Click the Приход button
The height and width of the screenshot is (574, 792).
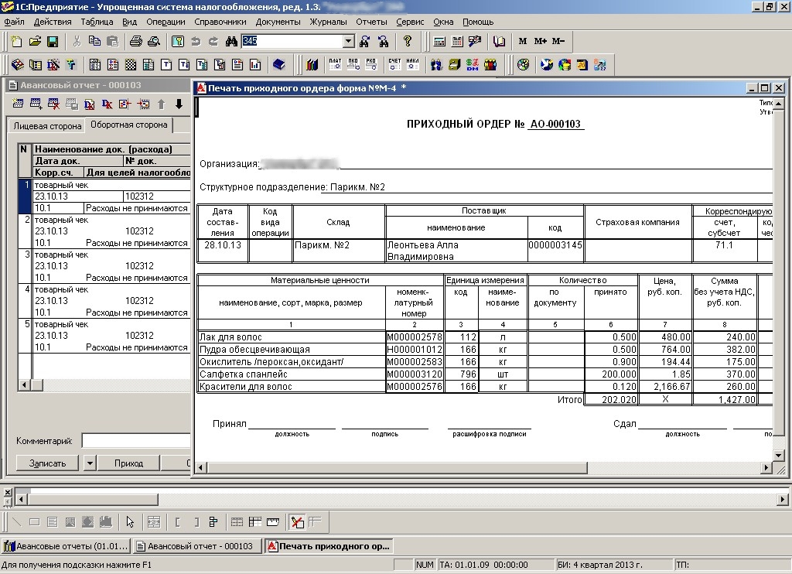point(129,463)
